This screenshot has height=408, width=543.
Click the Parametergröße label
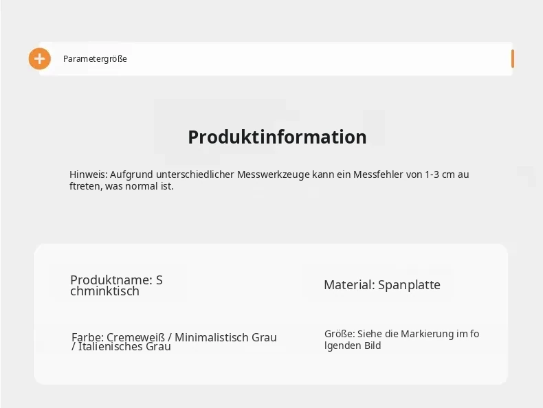pyautogui.click(x=95, y=59)
